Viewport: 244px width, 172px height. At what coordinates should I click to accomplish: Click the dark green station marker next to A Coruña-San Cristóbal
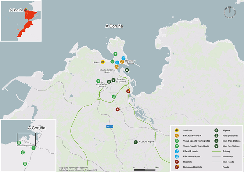(109, 81)
